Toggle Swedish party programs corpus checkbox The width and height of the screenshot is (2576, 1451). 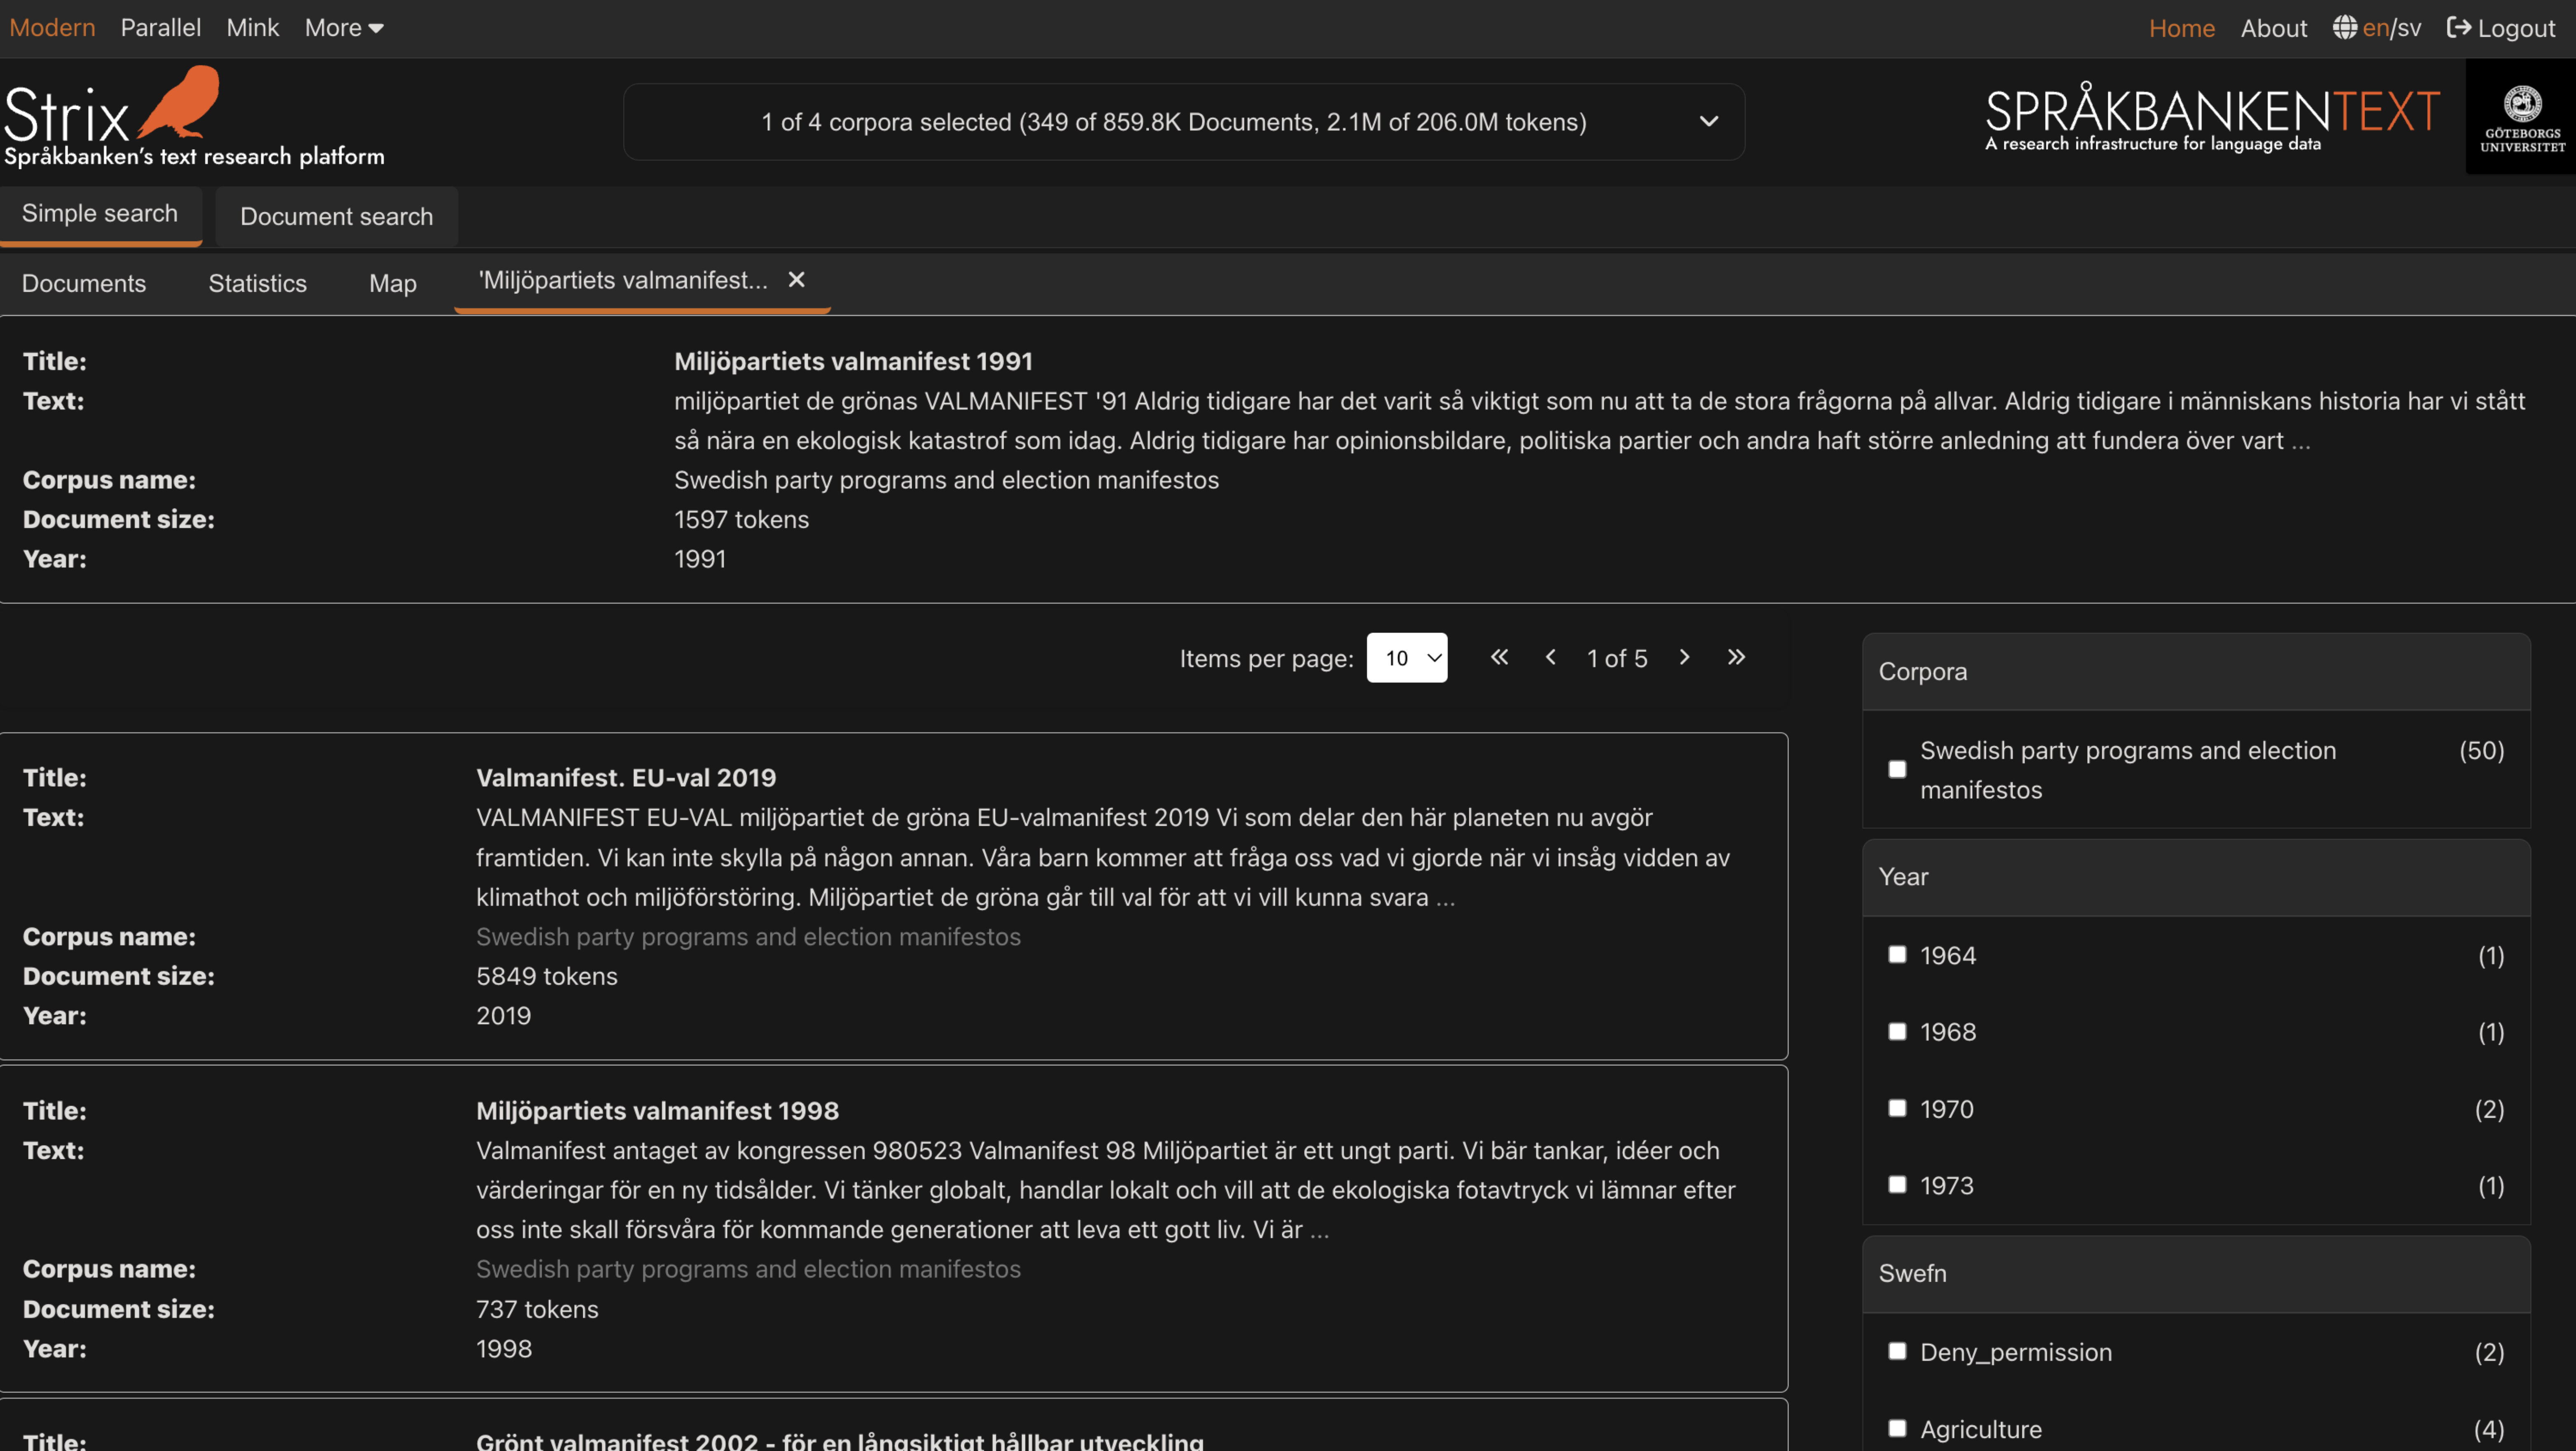coord(1897,770)
